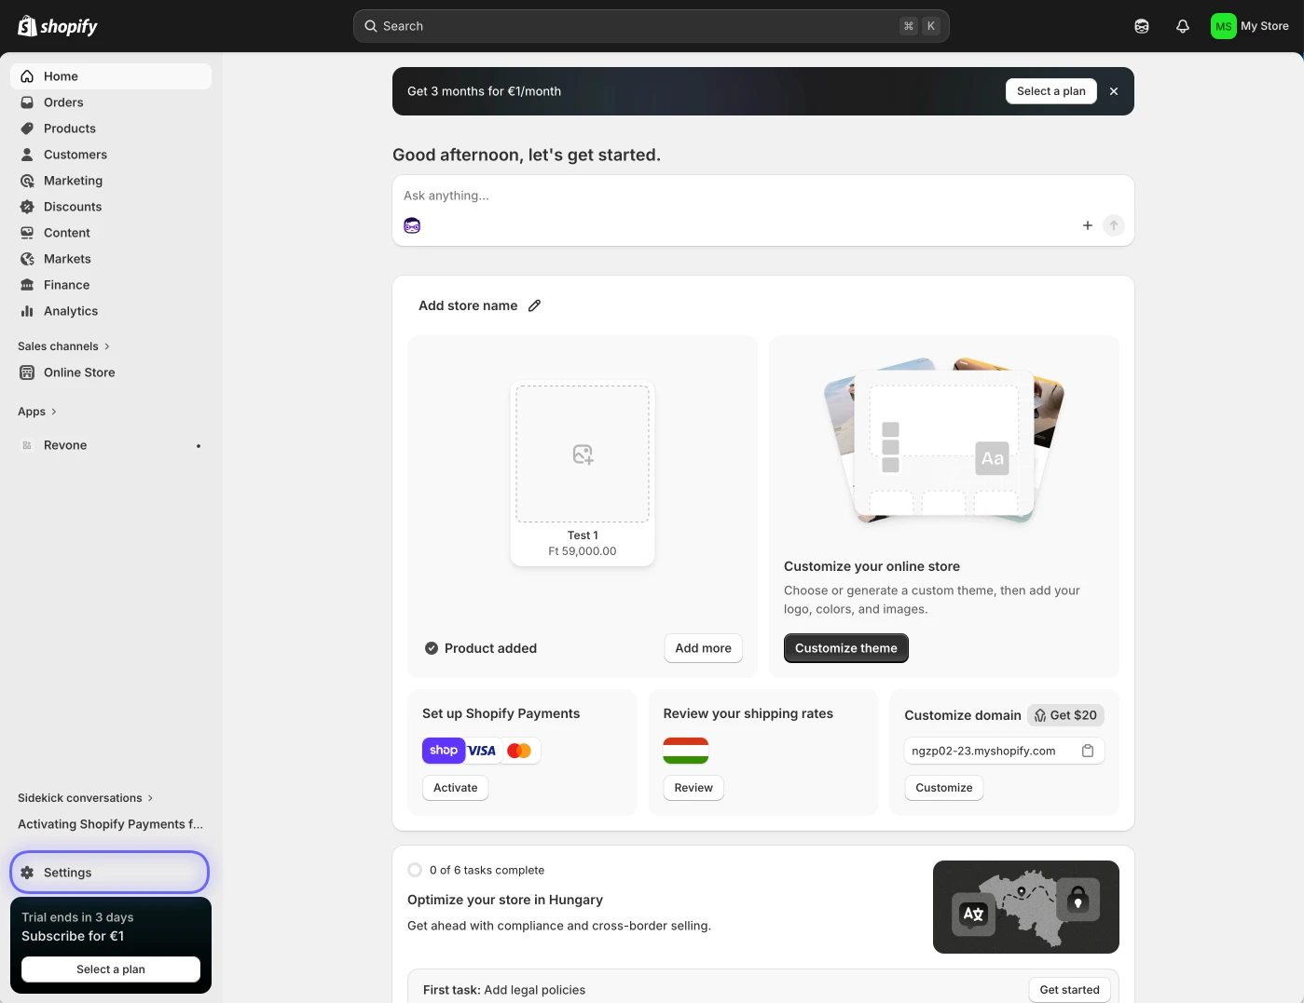Open the Sidekick assistant icon in top bar

[1142, 26]
